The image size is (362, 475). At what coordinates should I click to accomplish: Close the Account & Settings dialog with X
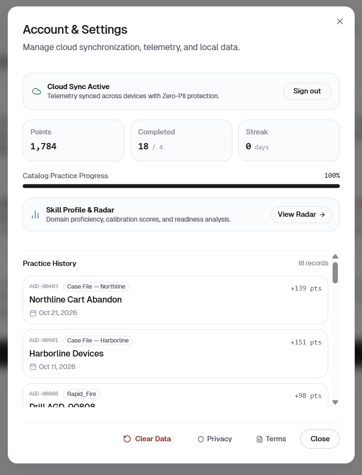click(339, 21)
